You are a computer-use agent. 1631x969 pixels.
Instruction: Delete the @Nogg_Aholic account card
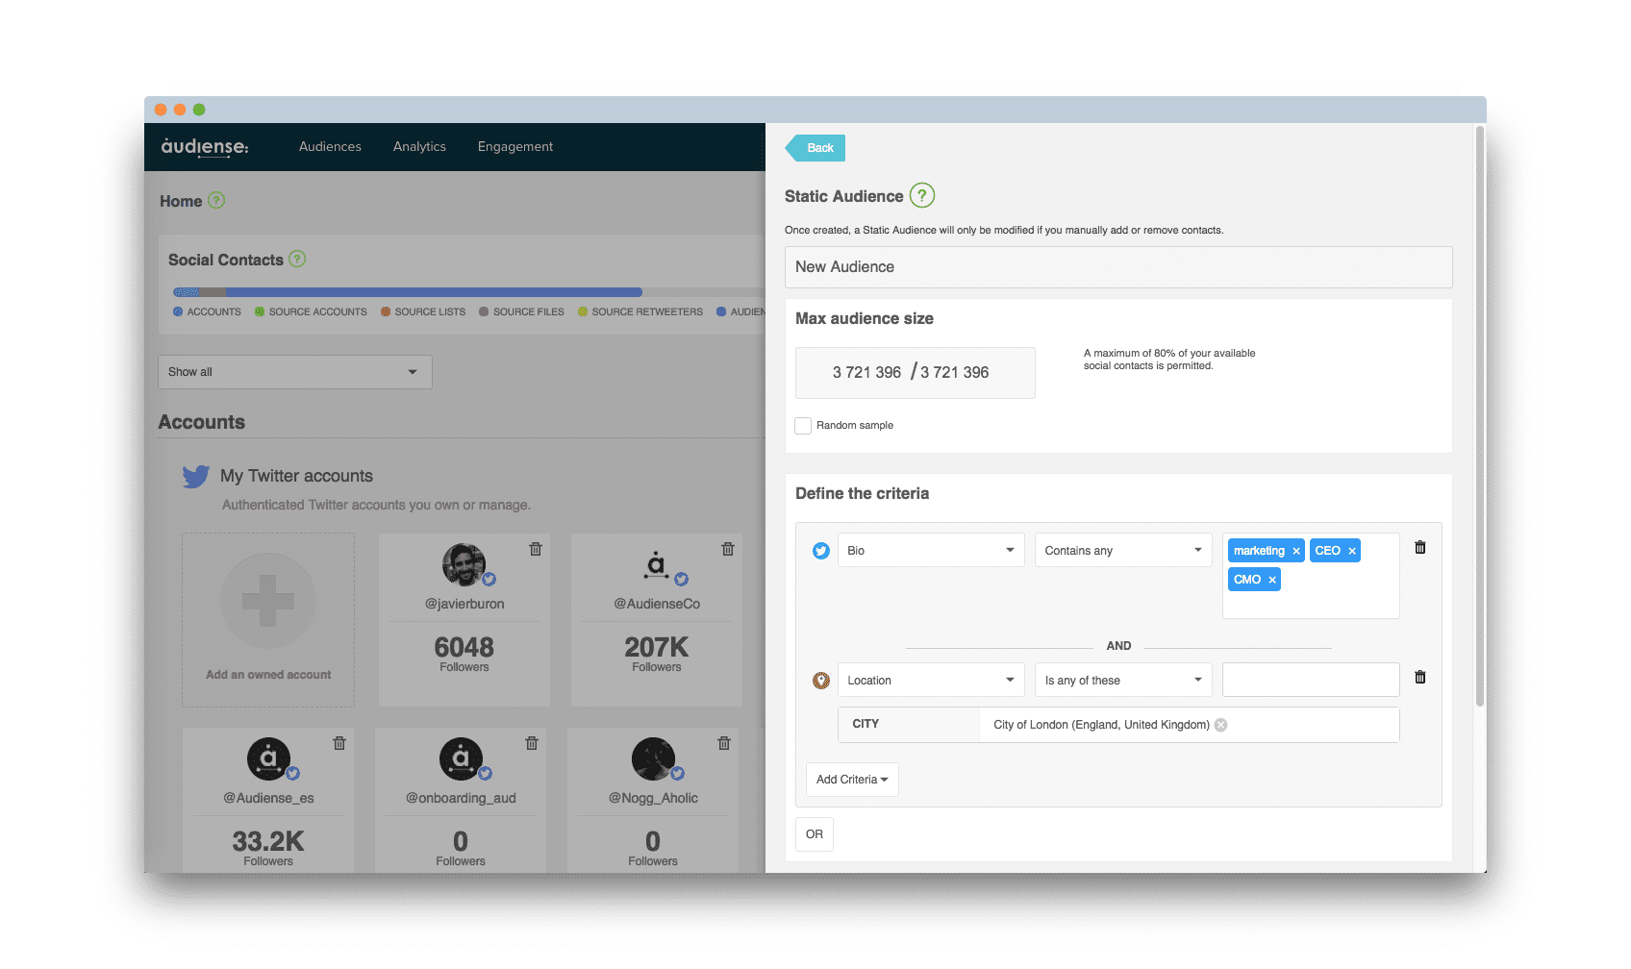[x=724, y=743]
